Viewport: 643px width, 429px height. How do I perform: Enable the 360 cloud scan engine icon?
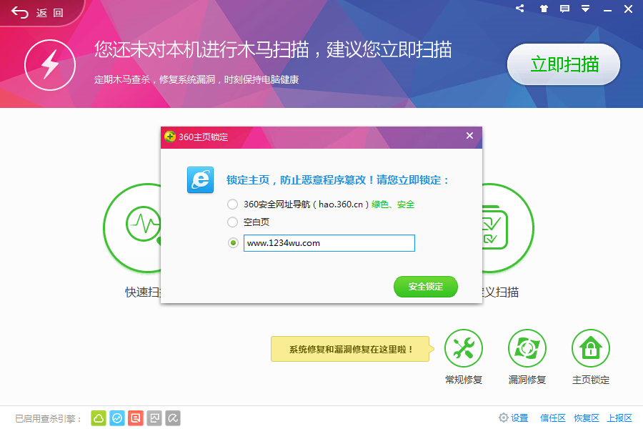coord(98,418)
